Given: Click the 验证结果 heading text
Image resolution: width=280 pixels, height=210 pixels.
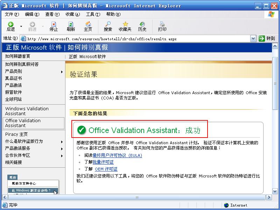Looking at the screenshot, I should tap(84, 74).
